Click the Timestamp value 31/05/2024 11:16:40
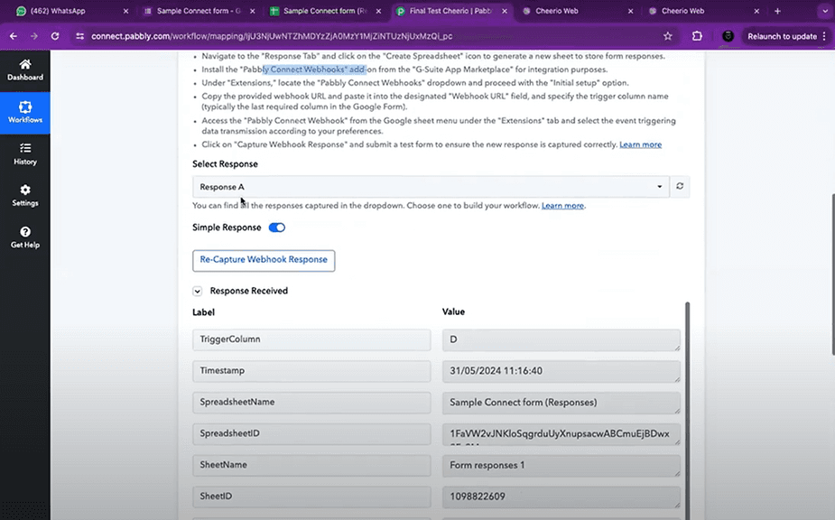 tap(561, 371)
